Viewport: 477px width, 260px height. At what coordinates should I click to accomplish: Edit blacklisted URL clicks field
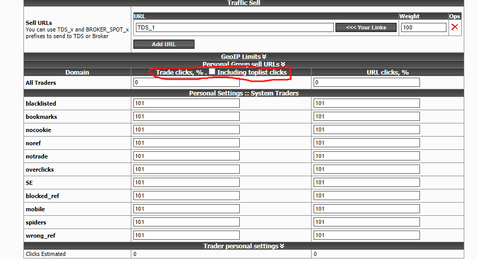coord(367,103)
